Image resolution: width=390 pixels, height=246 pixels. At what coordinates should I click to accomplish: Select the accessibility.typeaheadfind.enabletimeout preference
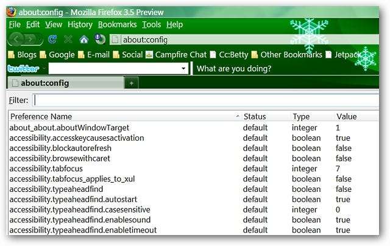tap(83, 230)
